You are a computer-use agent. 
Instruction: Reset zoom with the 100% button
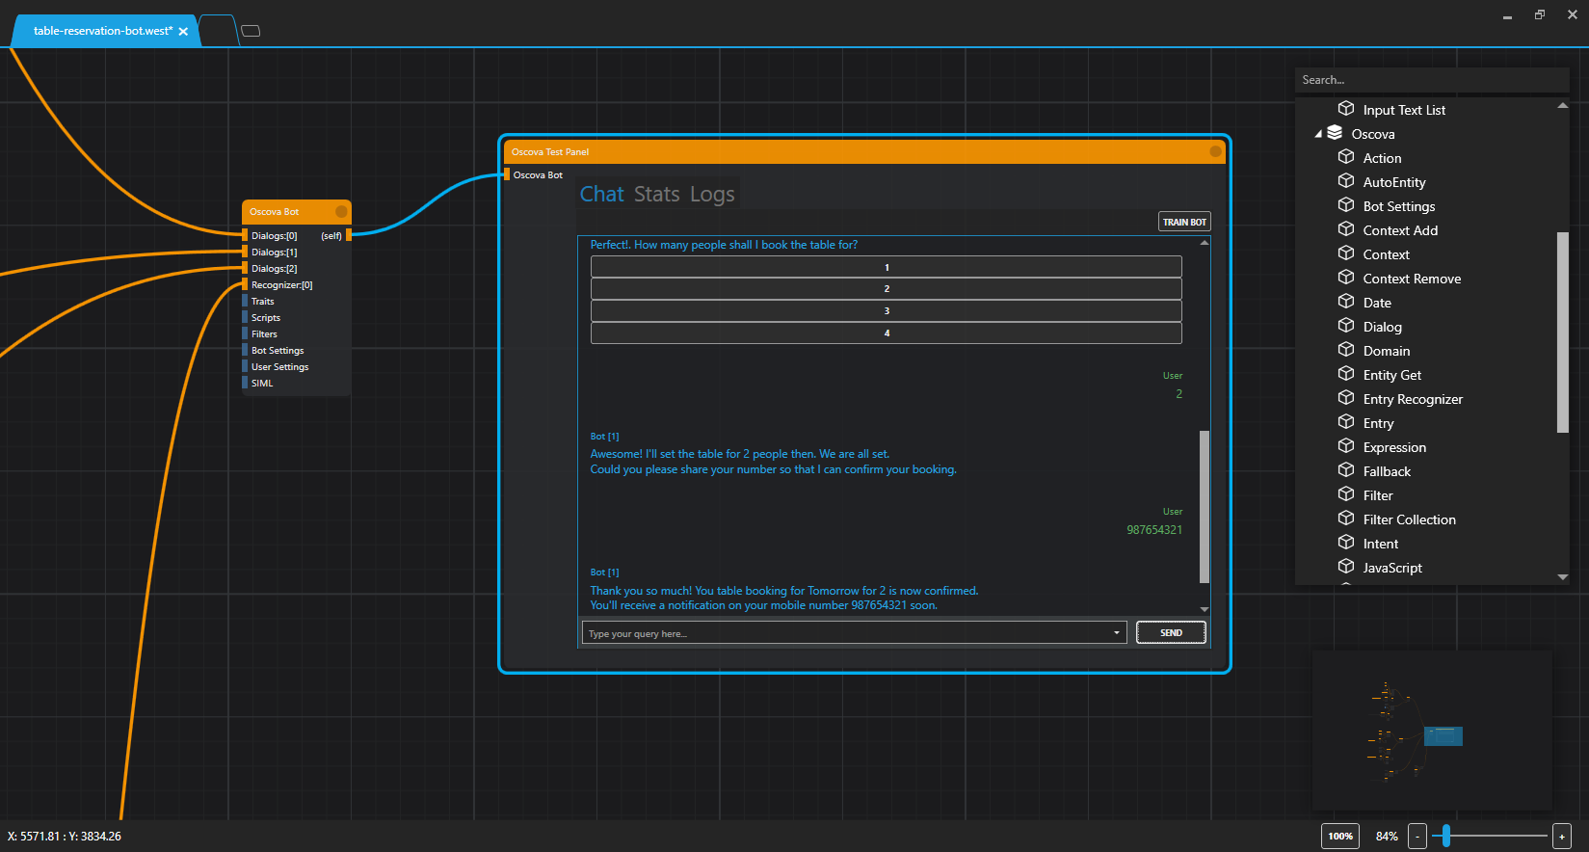click(x=1340, y=836)
